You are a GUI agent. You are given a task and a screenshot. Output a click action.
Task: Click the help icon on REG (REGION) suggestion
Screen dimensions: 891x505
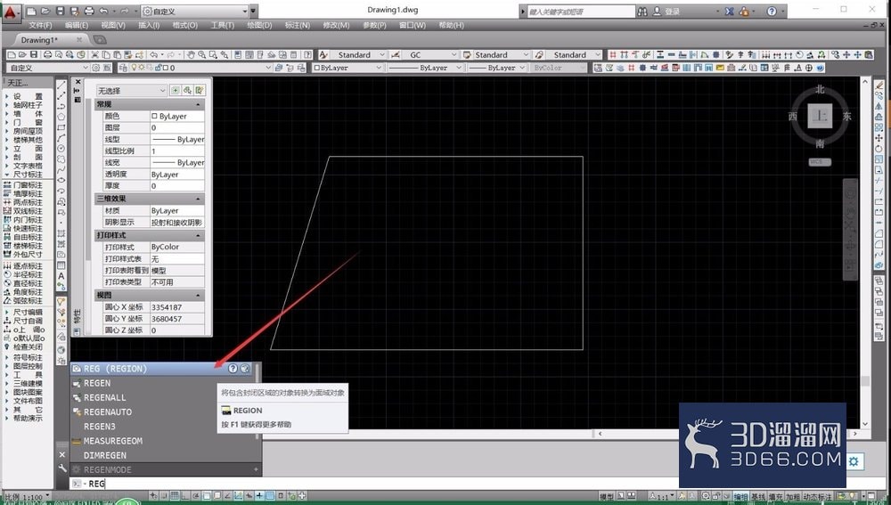point(233,368)
